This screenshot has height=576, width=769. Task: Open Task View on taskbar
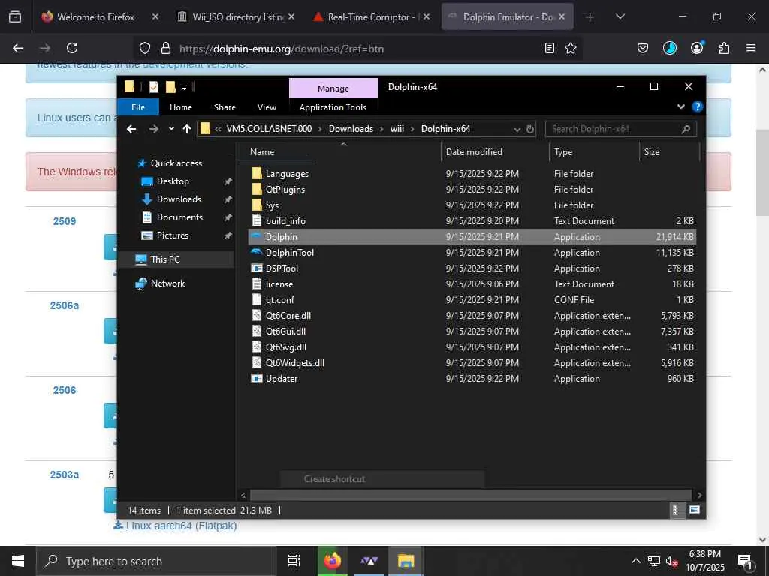click(x=294, y=561)
